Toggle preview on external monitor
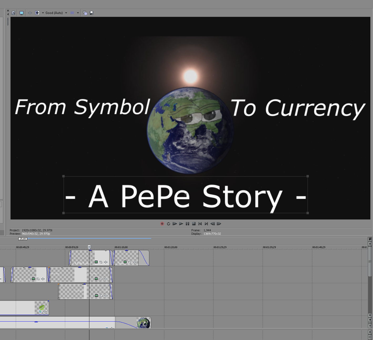The image size is (373, 340). pos(22,13)
